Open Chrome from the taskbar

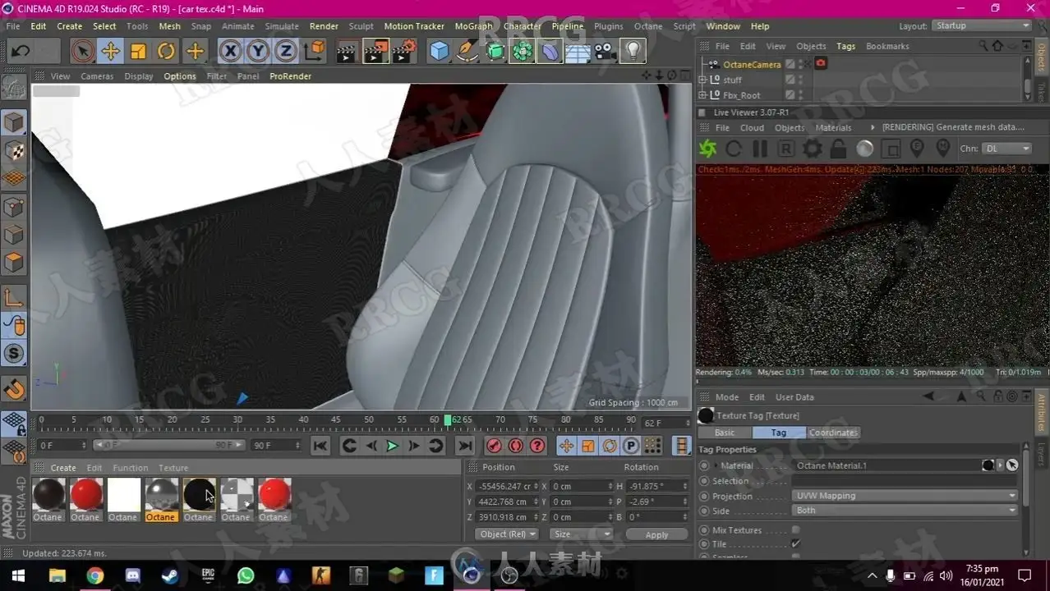94,575
